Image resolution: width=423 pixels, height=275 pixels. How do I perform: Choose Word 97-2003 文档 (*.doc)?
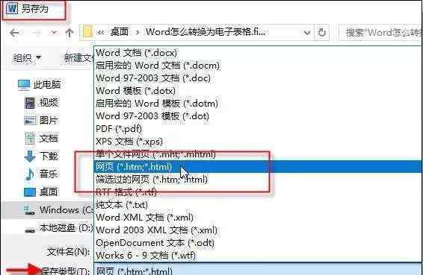point(258,78)
